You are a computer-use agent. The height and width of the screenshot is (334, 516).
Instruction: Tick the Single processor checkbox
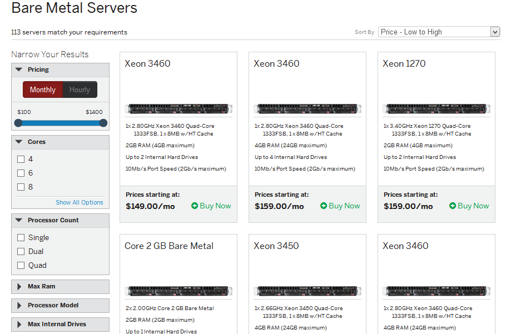pyautogui.click(x=21, y=238)
